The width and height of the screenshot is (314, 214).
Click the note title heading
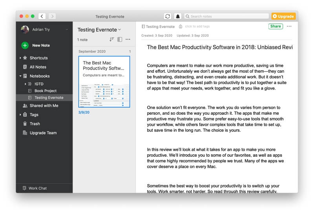(220, 47)
